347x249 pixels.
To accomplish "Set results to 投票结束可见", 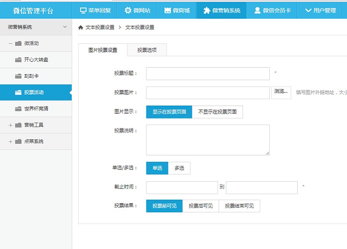I will (x=239, y=206).
